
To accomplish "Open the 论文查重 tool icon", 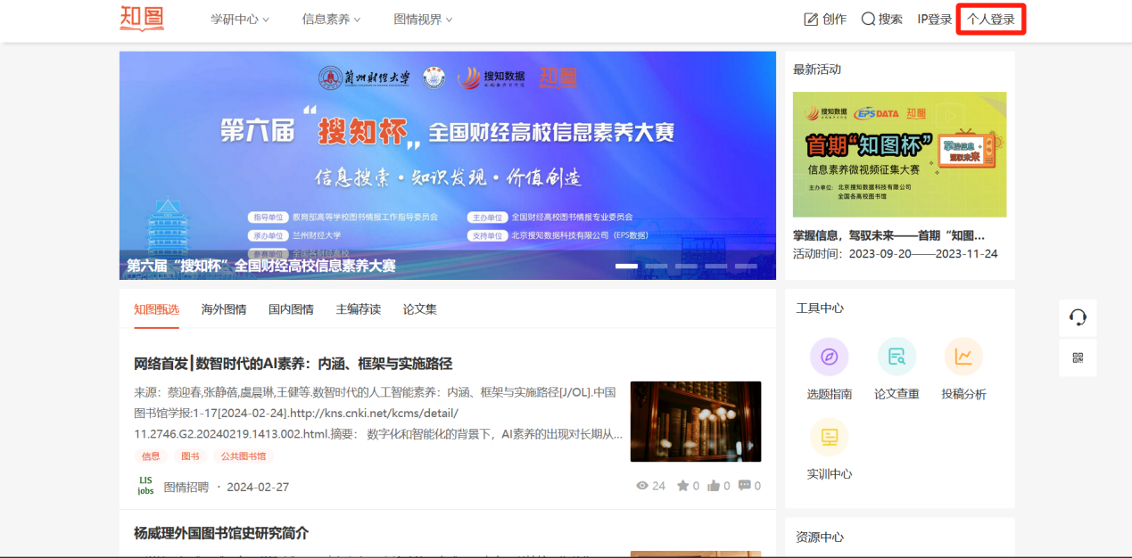I will [897, 357].
